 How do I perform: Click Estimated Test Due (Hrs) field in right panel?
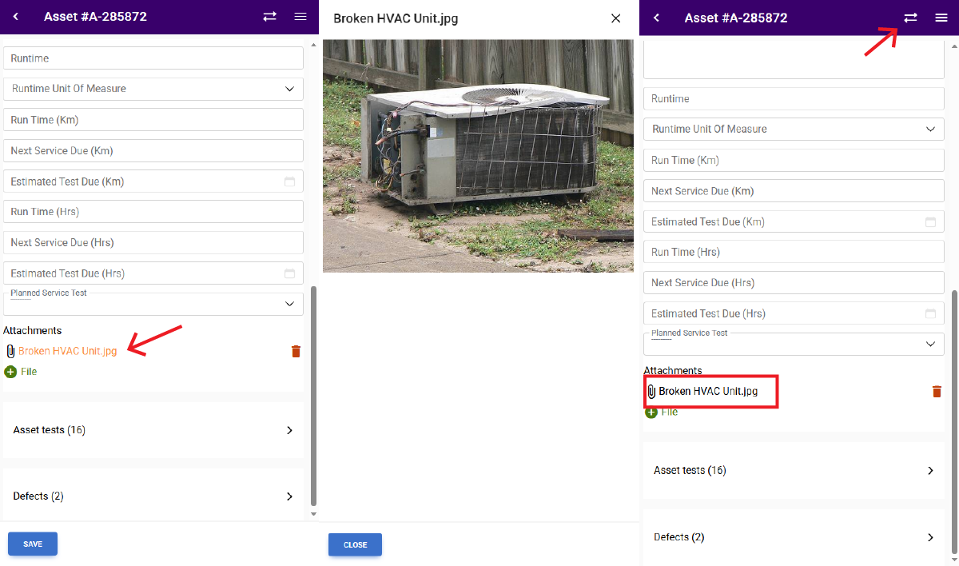[x=794, y=313]
